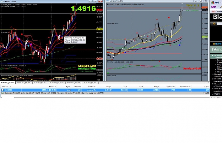Click the red dot marker on M5 chart

click(x=169, y=18)
